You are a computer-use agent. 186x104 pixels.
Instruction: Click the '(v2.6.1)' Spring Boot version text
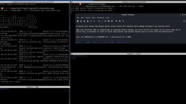pyautogui.click(x=33, y=27)
